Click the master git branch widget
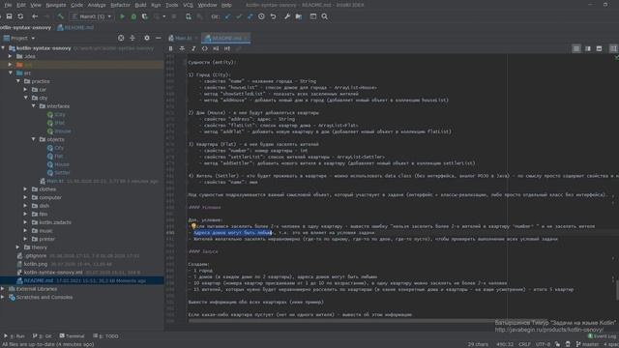Screen dimensions: 619x348 (x=587, y=344)
